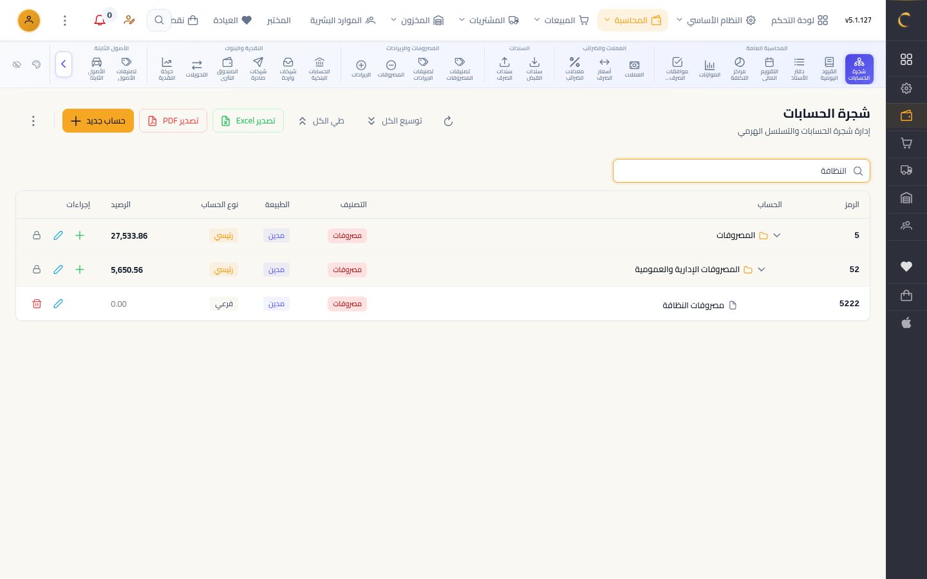
Task: Toggle lock on المصروفات row
Action: [x=37, y=235]
